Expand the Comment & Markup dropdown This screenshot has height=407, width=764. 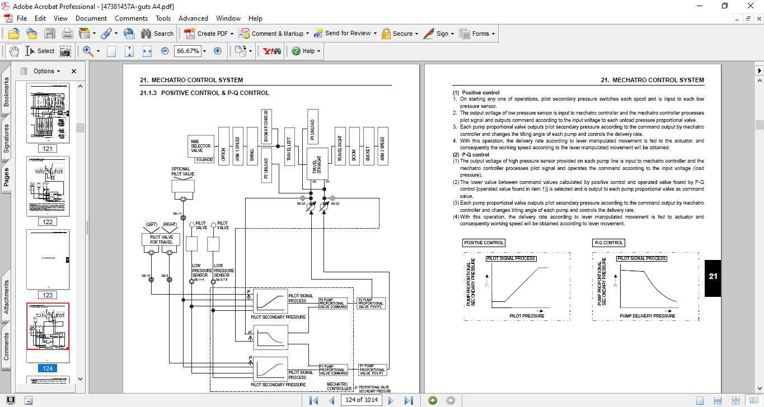pyautogui.click(x=308, y=34)
